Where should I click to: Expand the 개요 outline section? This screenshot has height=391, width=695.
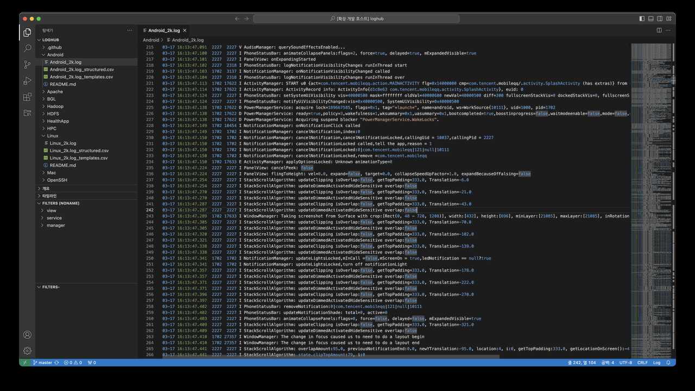(86, 188)
